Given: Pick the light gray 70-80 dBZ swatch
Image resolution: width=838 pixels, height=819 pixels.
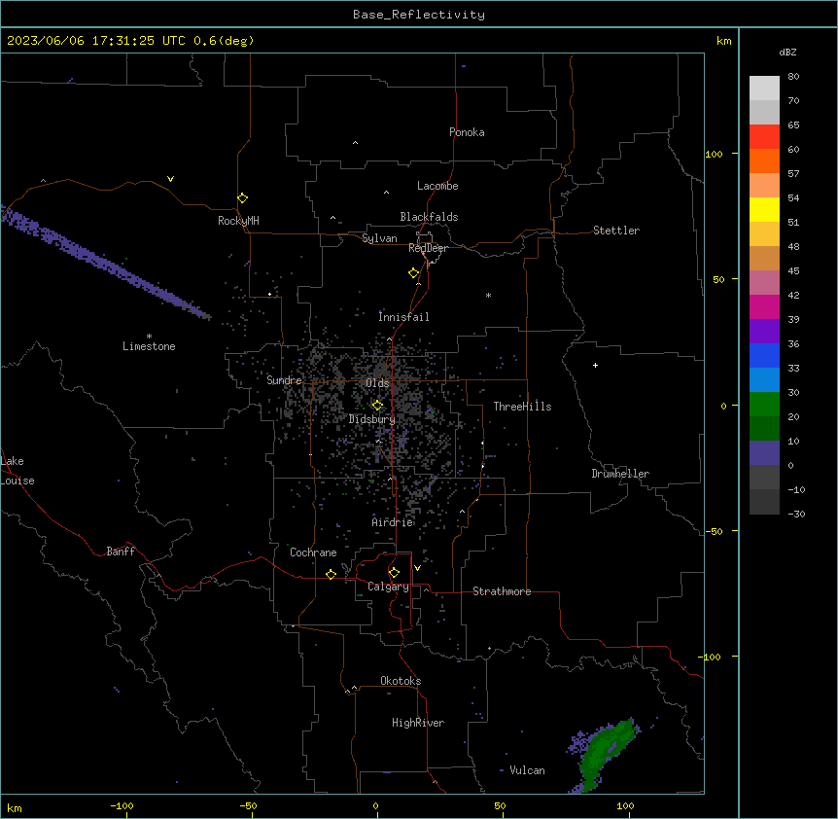Looking at the screenshot, I should (x=764, y=89).
